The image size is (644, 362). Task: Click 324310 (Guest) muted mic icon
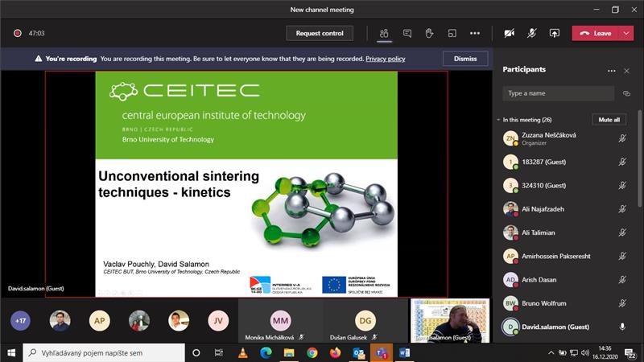click(x=622, y=186)
